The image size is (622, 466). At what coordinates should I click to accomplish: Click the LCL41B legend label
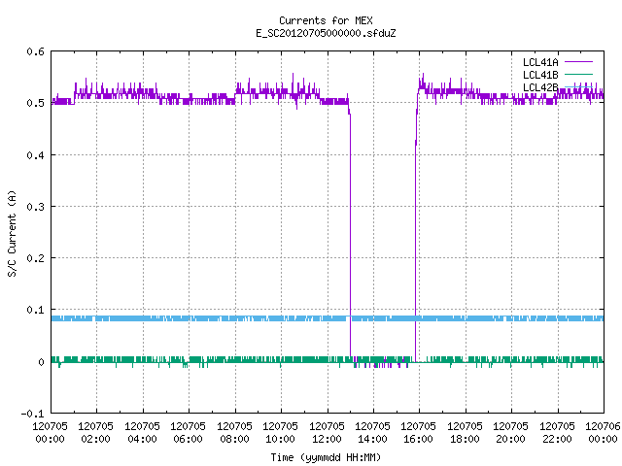[x=540, y=75]
